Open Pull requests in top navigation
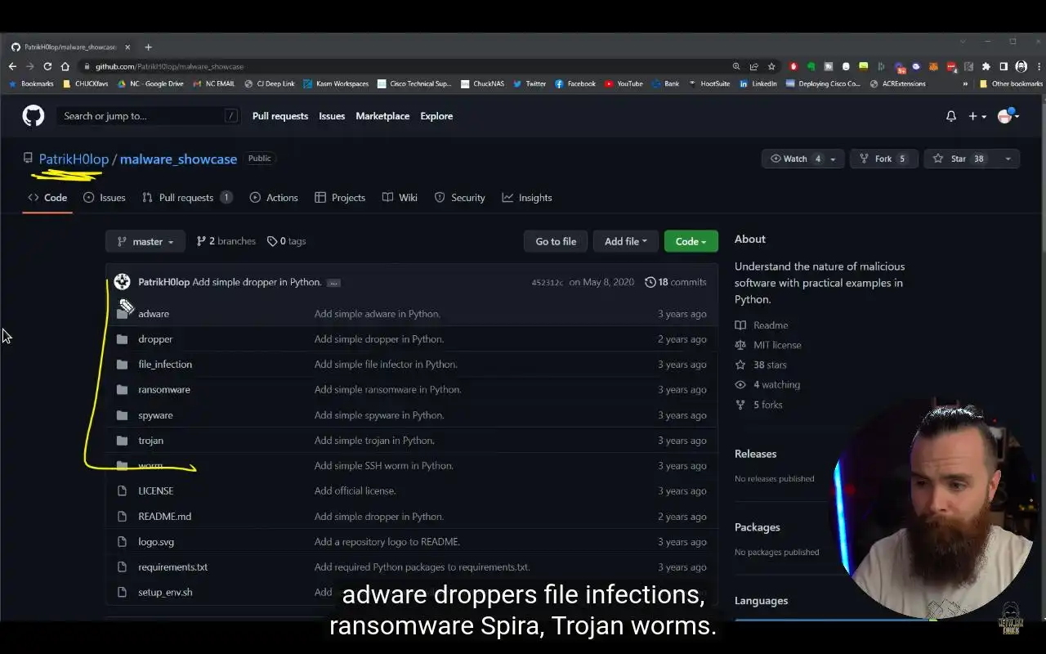Screen dimensions: 1046x654 [280, 116]
